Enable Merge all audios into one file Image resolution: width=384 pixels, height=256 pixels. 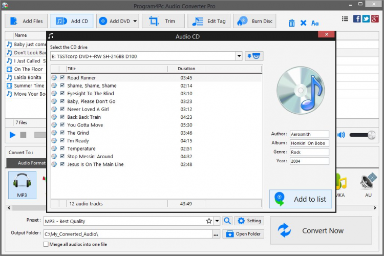[x=46, y=244]
